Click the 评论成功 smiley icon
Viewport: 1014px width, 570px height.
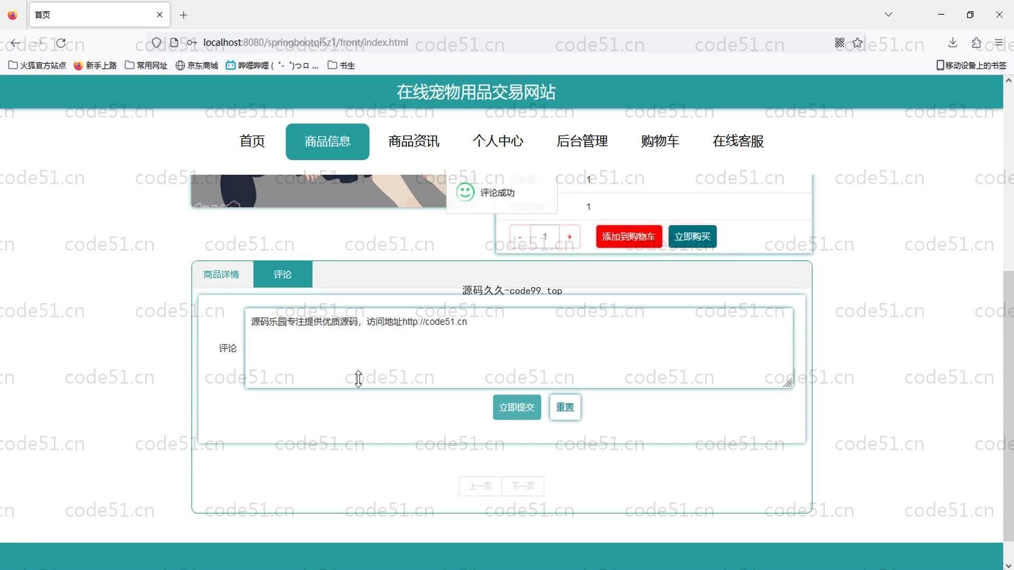pyautogui.click(x=465, y=192)
